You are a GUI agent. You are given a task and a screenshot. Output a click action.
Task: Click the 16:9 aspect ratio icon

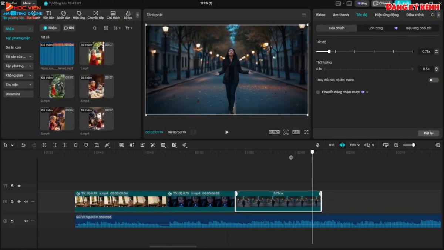pos(296,132)
